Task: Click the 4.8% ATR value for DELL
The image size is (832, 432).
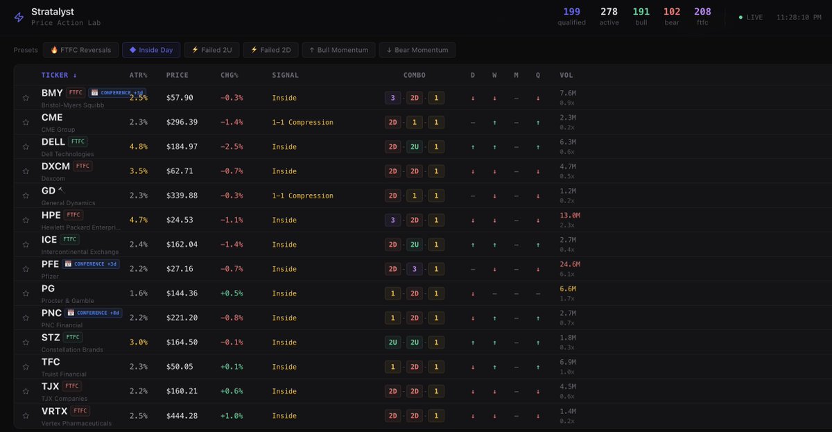Action: coord(139,147)
